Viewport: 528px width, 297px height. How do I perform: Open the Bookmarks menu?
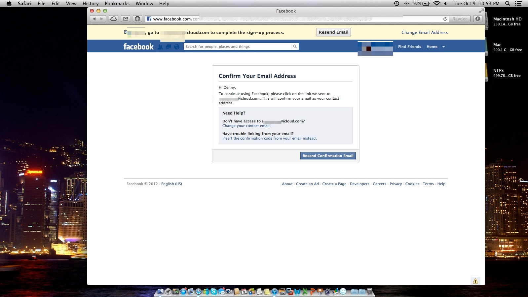[117, 4]
